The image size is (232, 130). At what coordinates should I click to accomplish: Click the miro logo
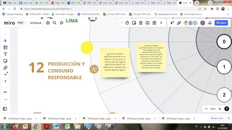(x=9, y=23)
